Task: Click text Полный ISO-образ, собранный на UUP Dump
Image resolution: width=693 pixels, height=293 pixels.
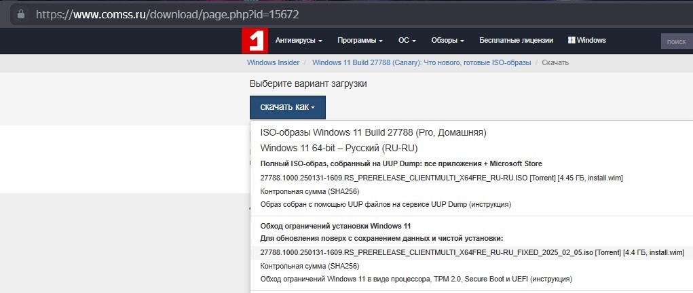Action: tap(401, 164)
